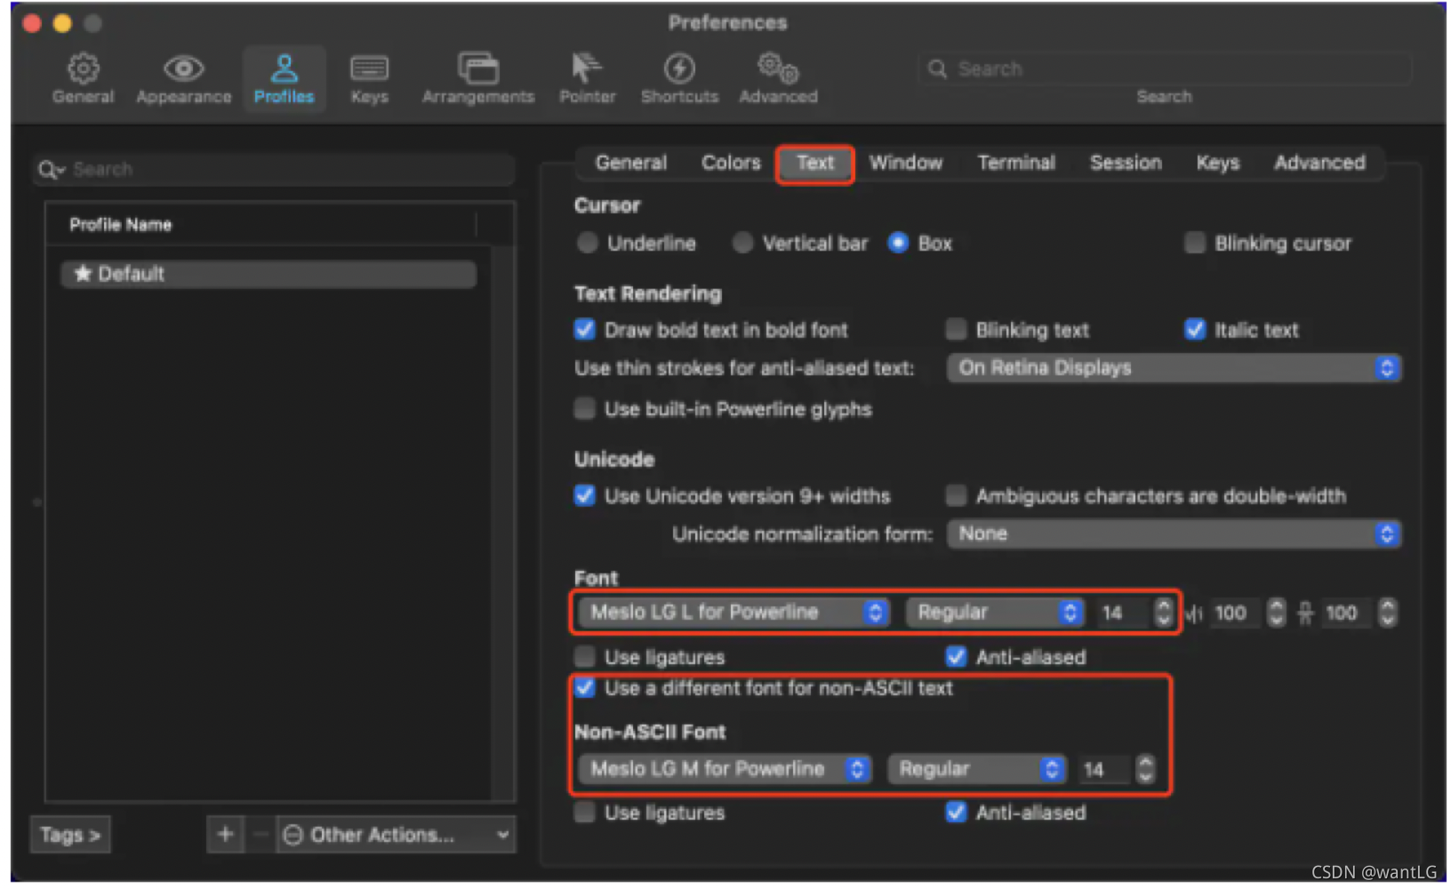This screenshot has height=889, width=1451.
Task: Focus the toolbar Search field
Action: pyautogui.click(x=1165, y=68)
